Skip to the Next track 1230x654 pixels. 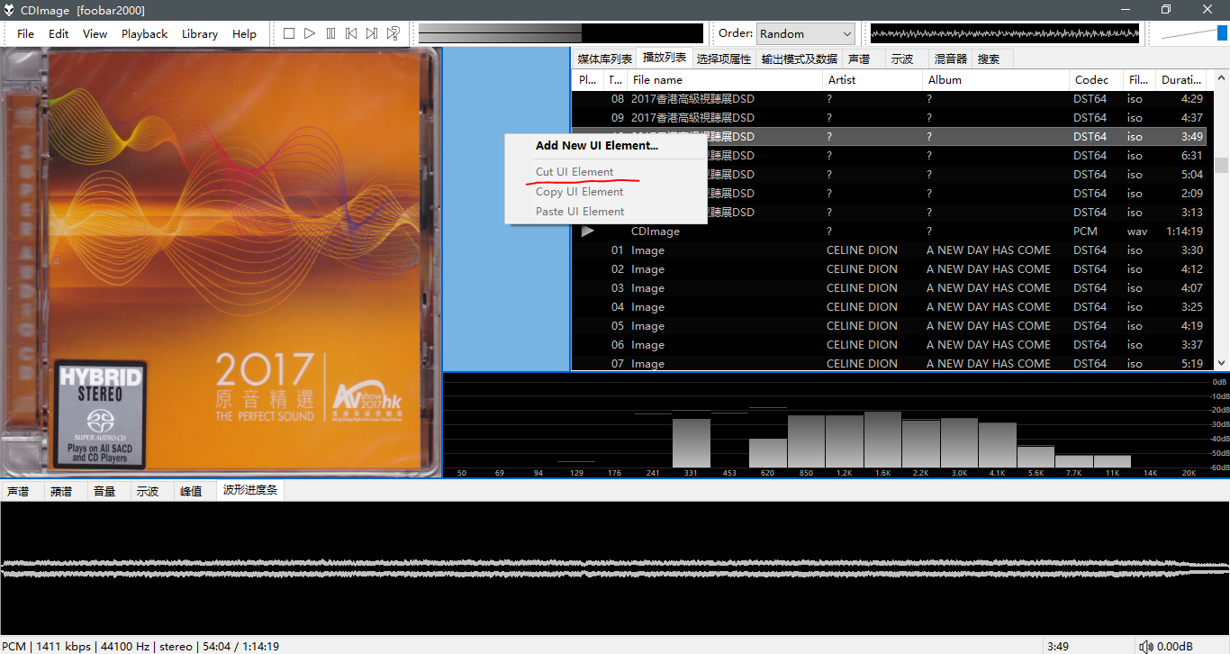tap(372, 33)
